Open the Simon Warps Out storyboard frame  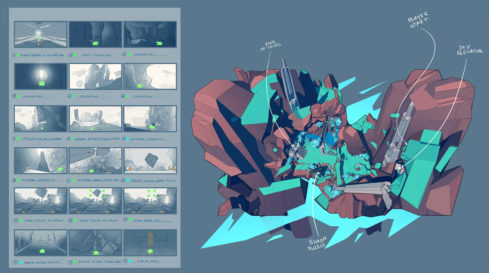(x=150, y=201)
